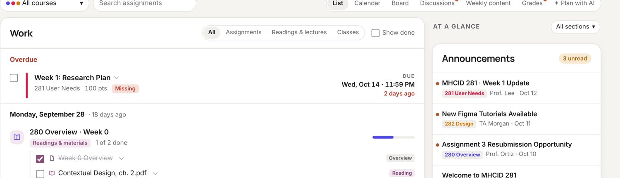Enable the Show done checkbox
Screen dimensions: 620x178
pyautogui.click(x=375, y=33)
